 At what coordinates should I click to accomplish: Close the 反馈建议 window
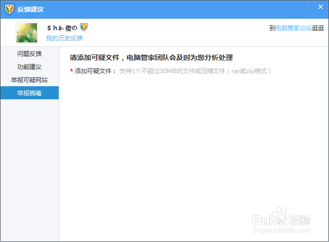click(320, 7)
